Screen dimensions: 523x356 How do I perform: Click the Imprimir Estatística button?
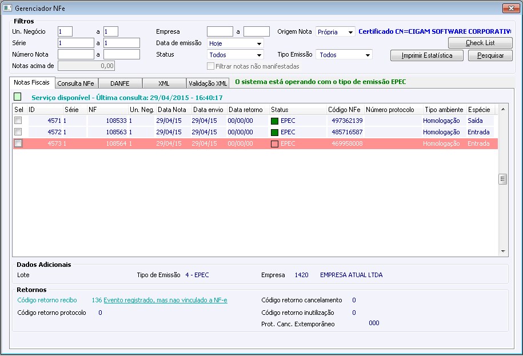coord(426,55)
